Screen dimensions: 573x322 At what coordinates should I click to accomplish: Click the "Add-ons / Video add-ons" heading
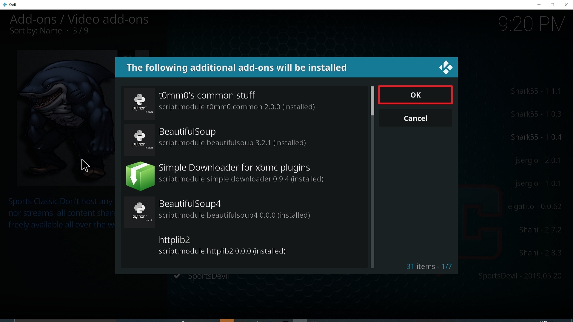click(79, 19)
